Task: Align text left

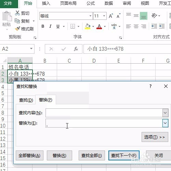Action: click(129, 26)
